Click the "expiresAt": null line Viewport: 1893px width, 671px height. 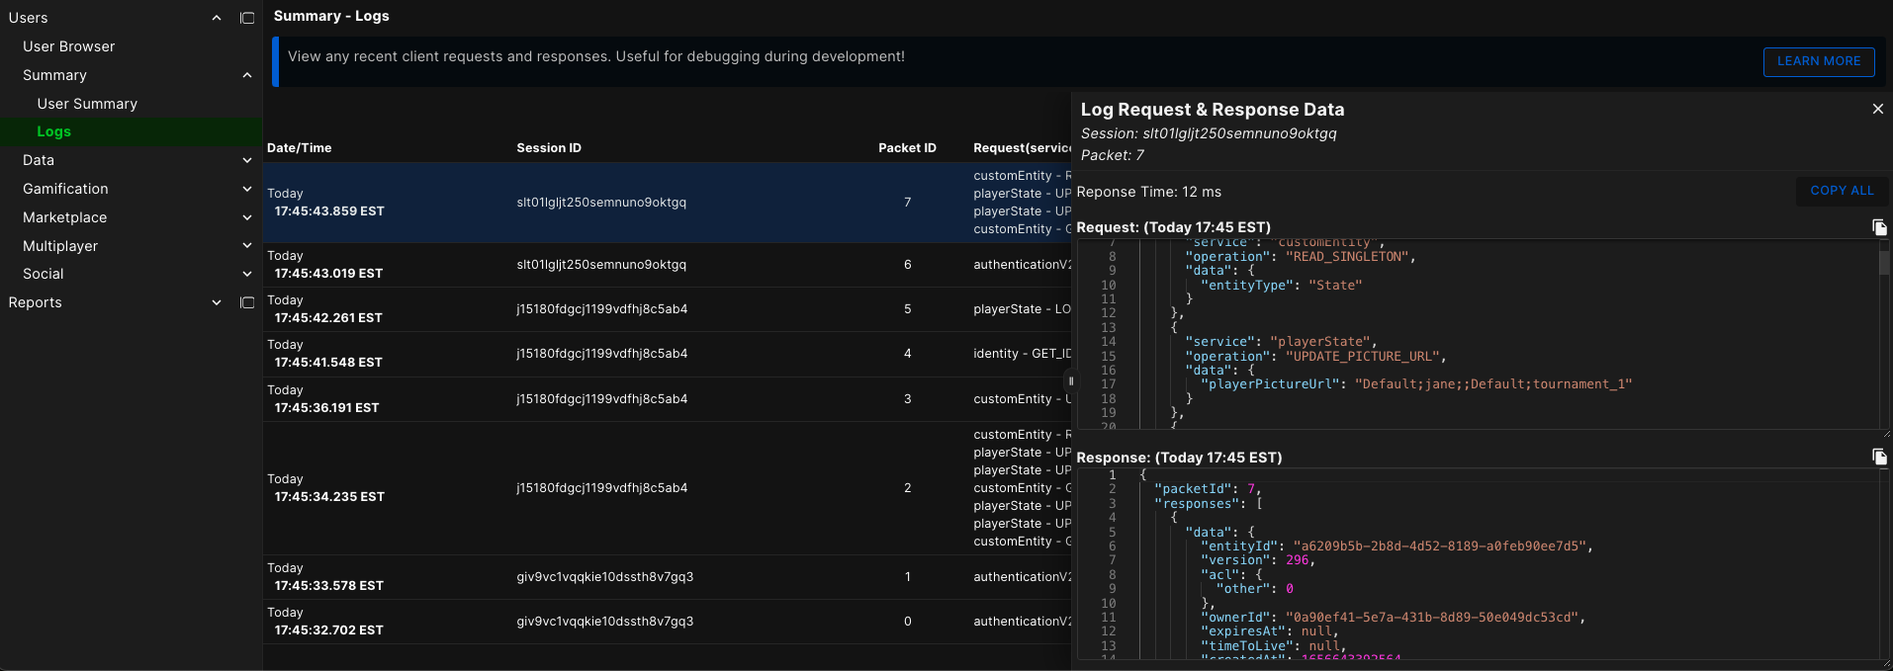[1270, 631]
